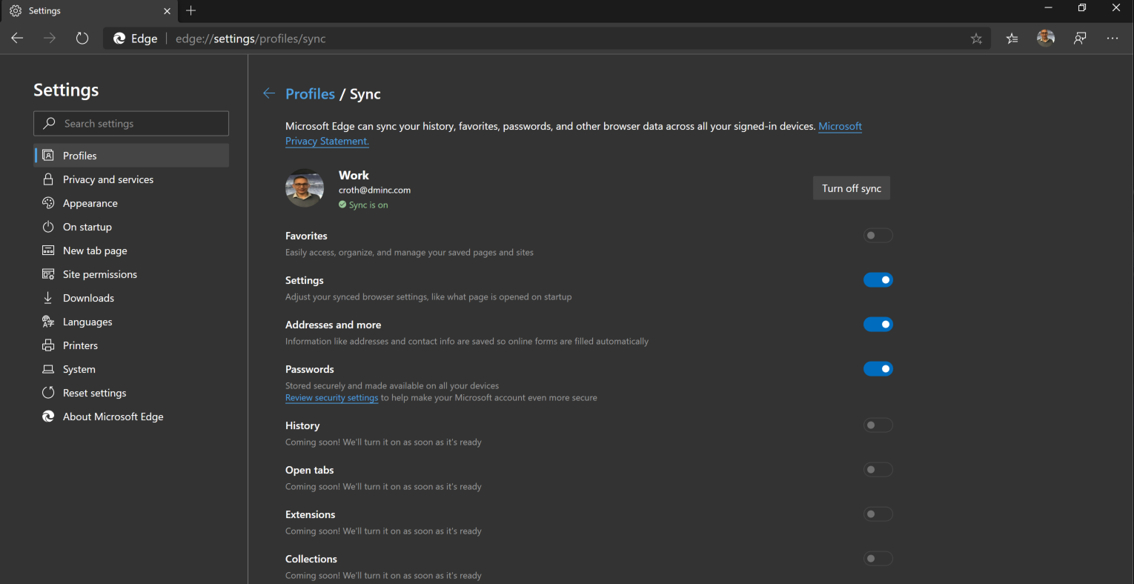
Task: Click the Send feedback icon
Action: pos(1080,39)
